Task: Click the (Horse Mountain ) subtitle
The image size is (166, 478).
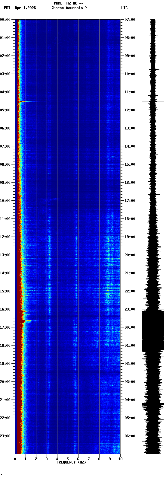Action: tap(69, 8)
